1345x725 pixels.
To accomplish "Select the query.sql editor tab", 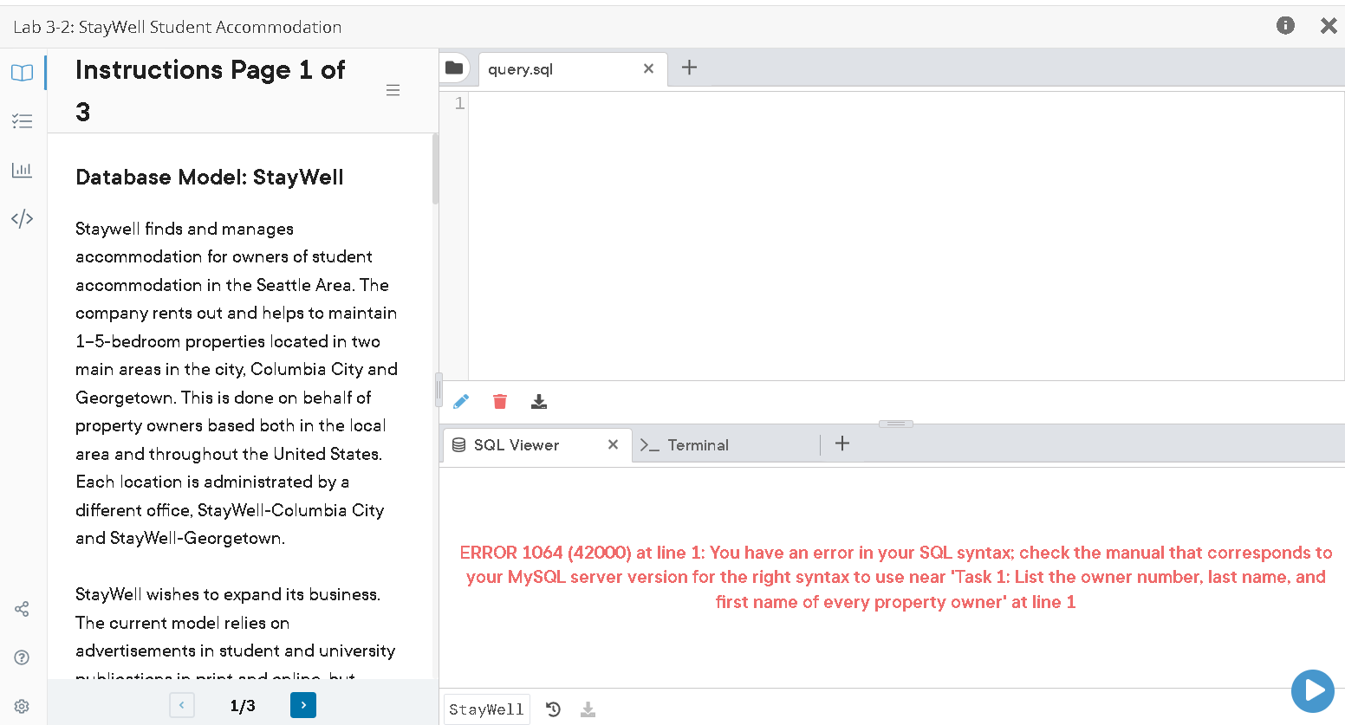I will coord(520,68).
